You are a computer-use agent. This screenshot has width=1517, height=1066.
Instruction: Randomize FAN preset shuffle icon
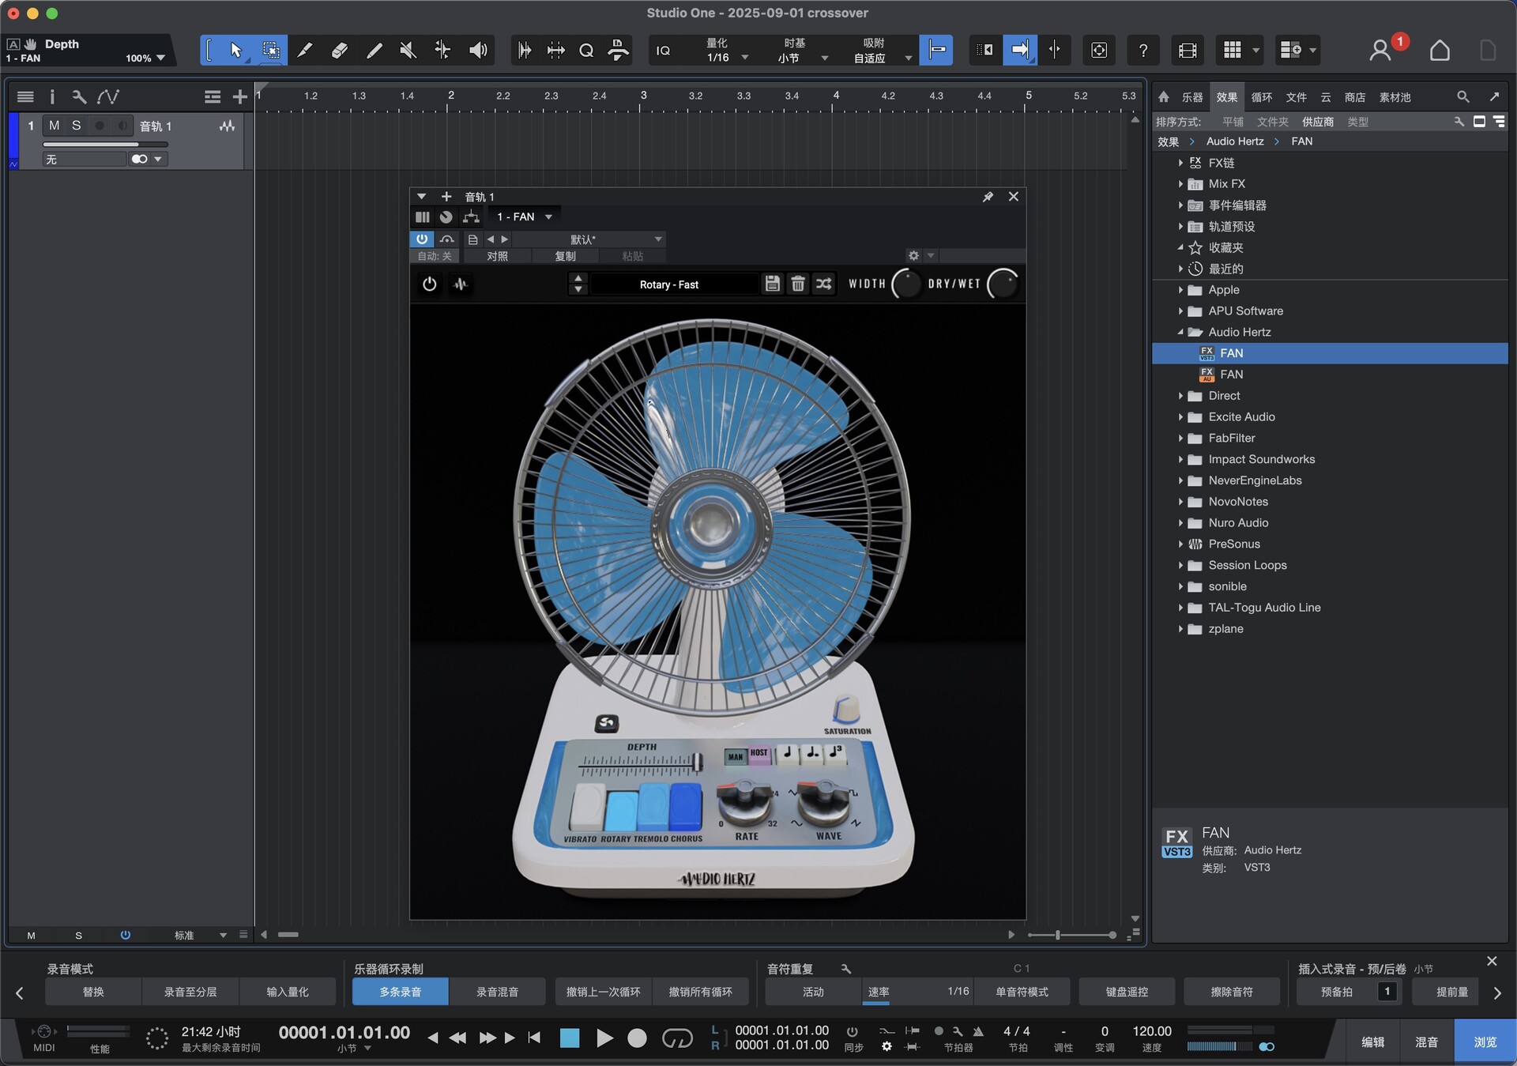coord(823,284)
